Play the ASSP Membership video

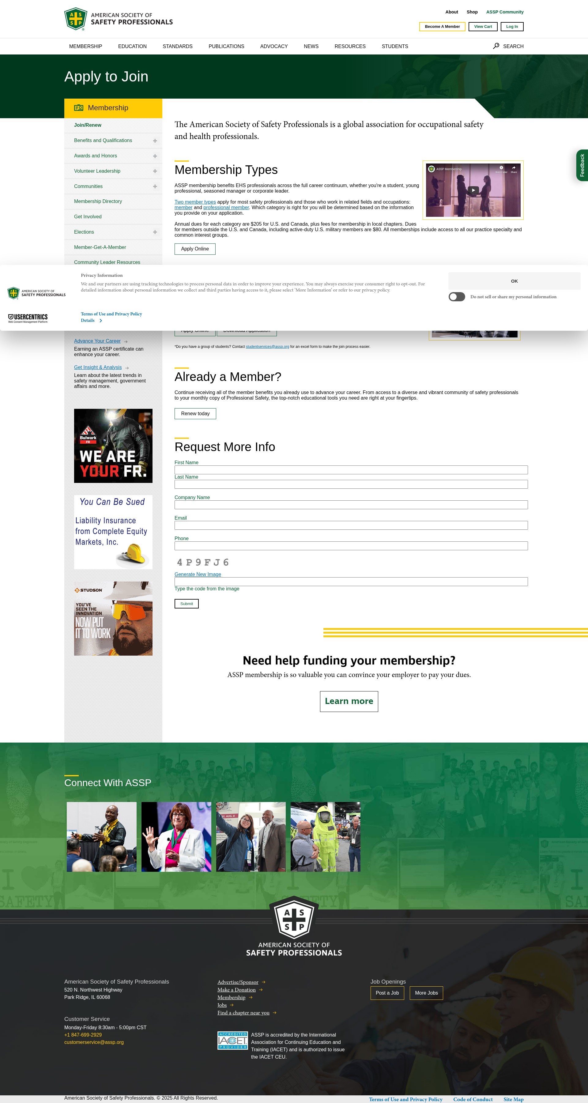click(x=473, y=190)
